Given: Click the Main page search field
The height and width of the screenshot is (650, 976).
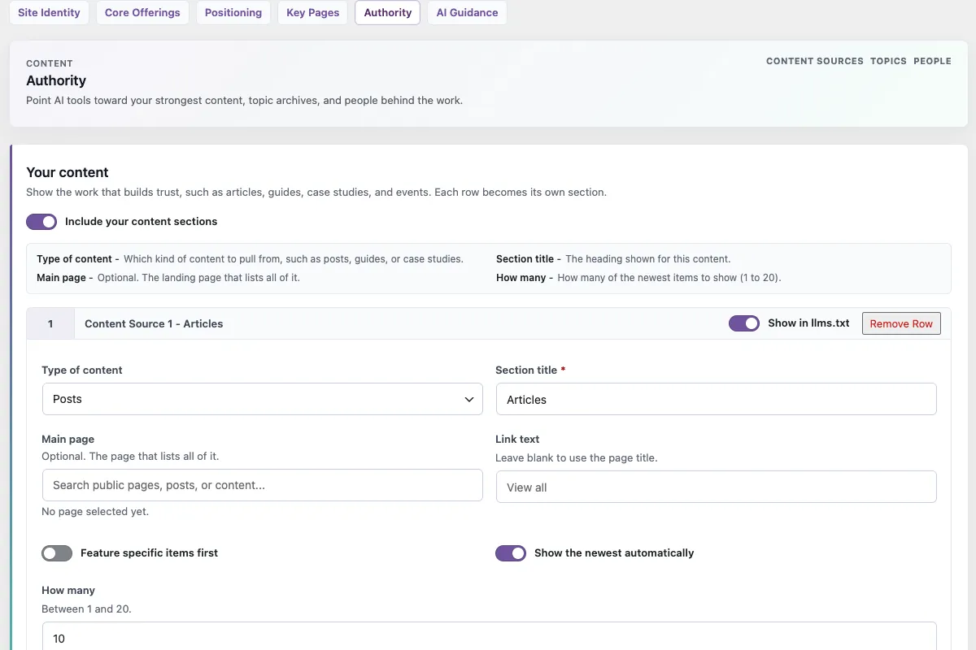Looking at the screenshot, I should tap(262, 485).
